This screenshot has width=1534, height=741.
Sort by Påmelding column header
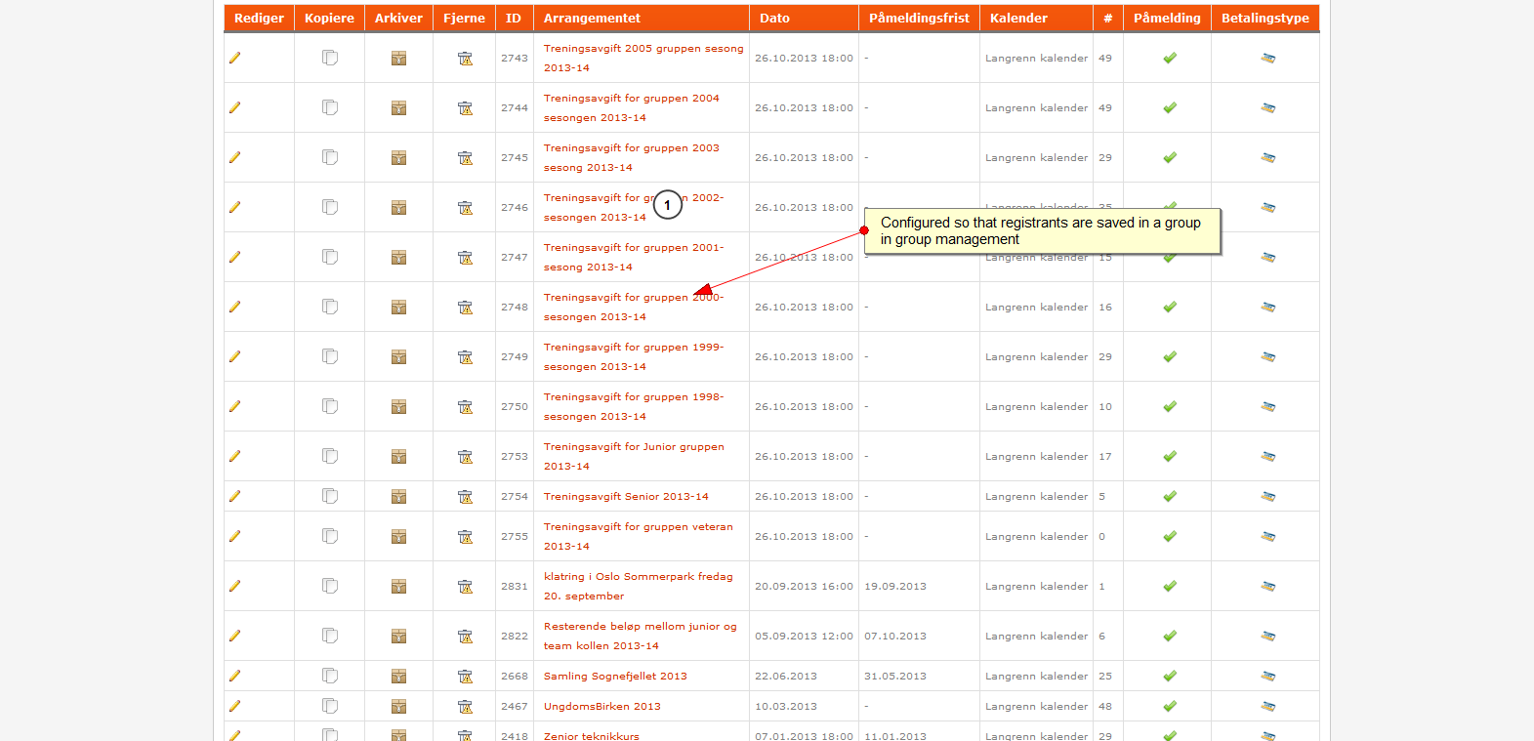[1167, 19]
